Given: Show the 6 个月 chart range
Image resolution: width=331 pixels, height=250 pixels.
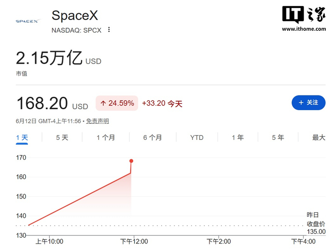Looking at the screenshot, I should click(153, 138).
